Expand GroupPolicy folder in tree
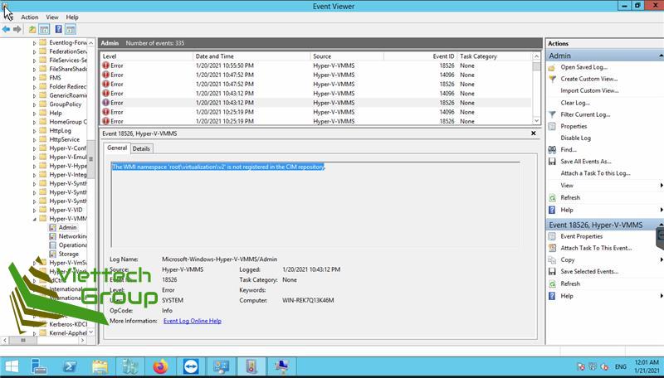 (x=34, y=104)
